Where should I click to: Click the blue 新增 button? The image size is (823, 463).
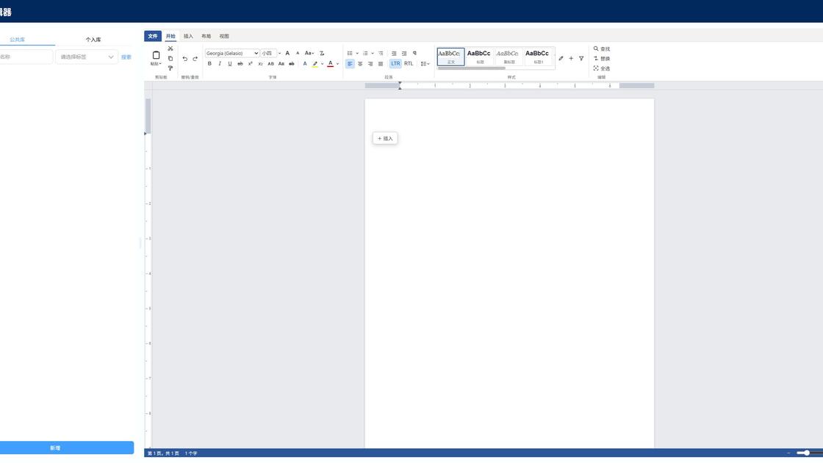[x=67, y=448]
